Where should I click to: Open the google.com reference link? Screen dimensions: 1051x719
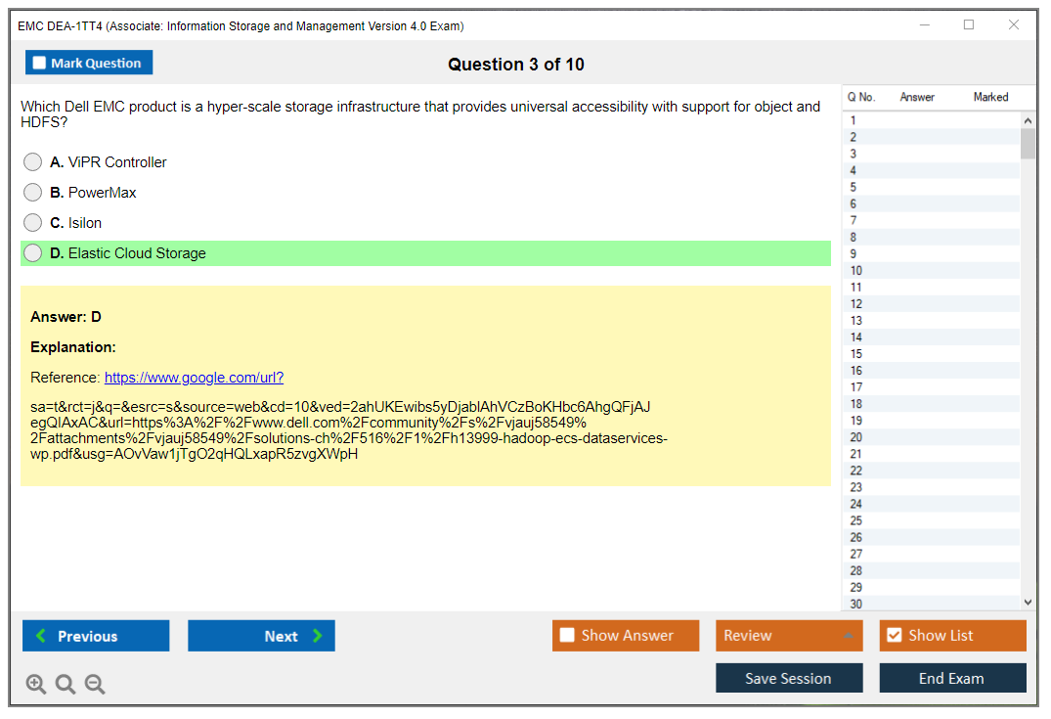pos(194,378)
